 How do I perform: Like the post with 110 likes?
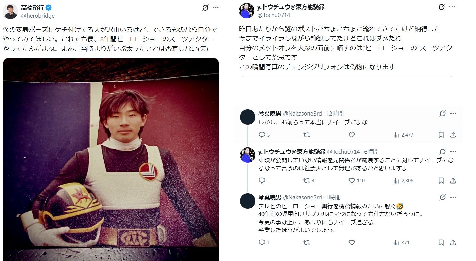point(357,181)
